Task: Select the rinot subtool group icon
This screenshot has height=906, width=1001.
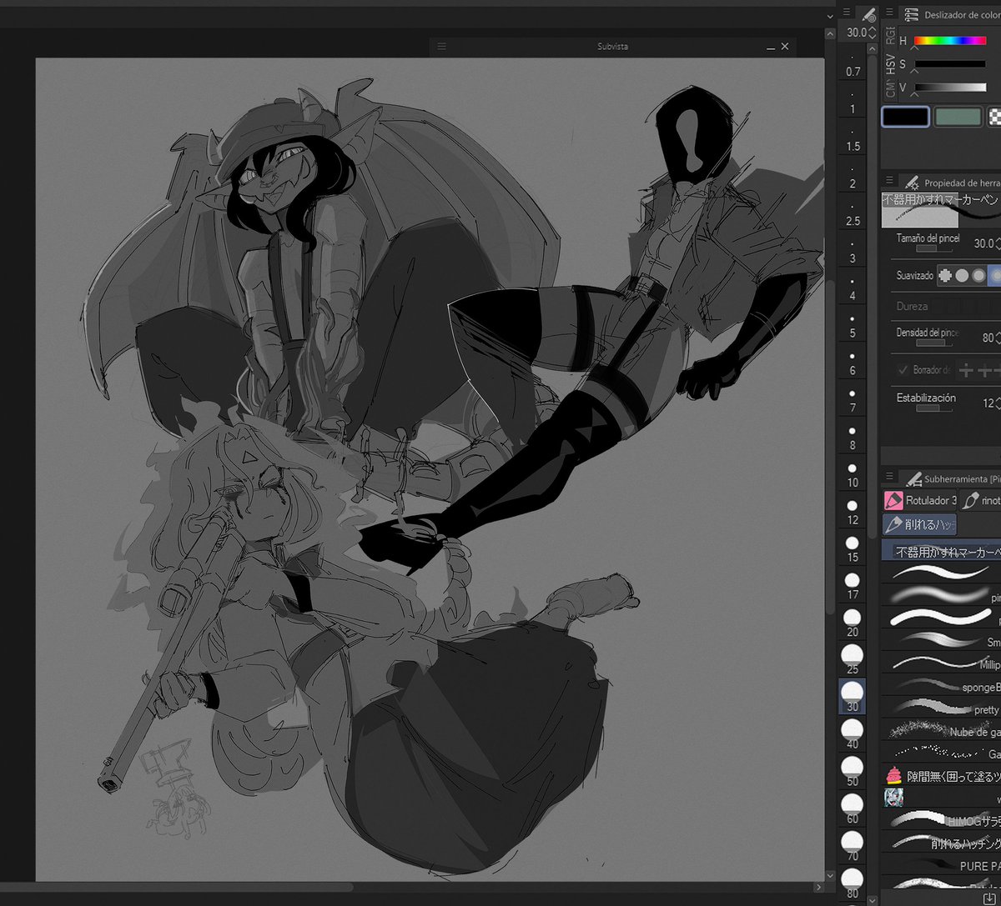Action: 969,500
